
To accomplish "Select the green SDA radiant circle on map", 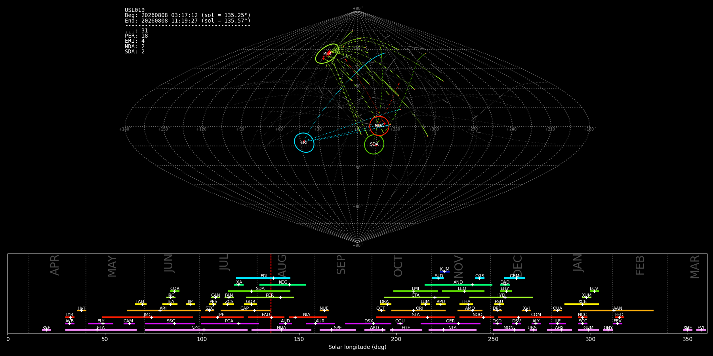I will (x=374, y=144).
